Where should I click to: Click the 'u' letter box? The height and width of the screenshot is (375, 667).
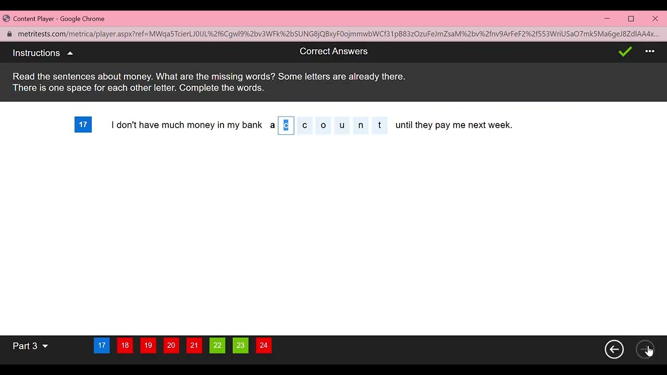342,125
